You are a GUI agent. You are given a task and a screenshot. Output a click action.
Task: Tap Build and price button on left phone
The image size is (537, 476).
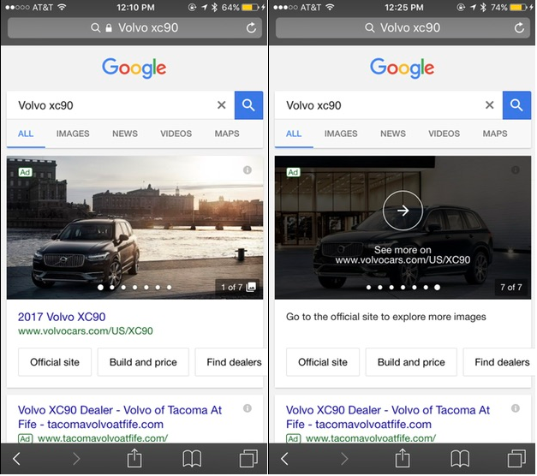pyautogui.click(x=143, y=362)
